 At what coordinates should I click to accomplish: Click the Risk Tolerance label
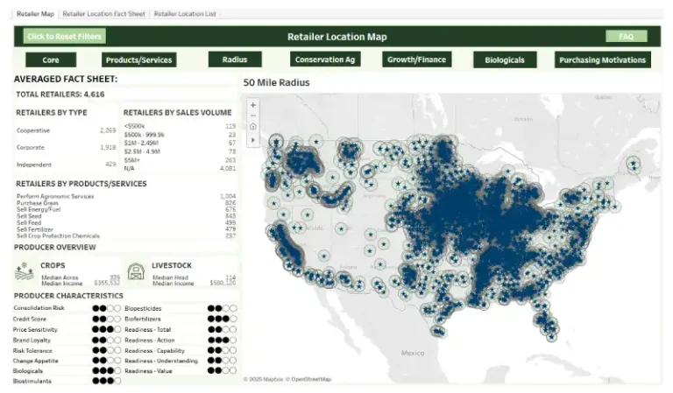pyautogui.click(x=32, y=351)
